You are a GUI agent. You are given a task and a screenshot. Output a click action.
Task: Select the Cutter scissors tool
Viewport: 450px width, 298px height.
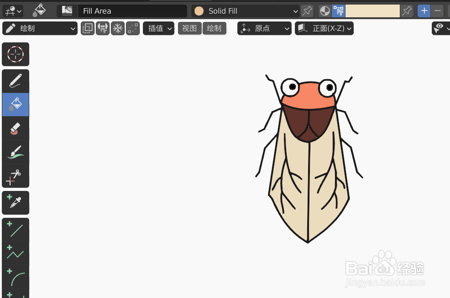click(x=16, y=175)
